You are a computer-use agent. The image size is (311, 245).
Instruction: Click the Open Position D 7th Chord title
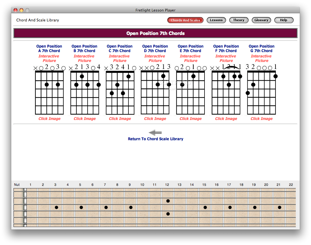[155, 48]
